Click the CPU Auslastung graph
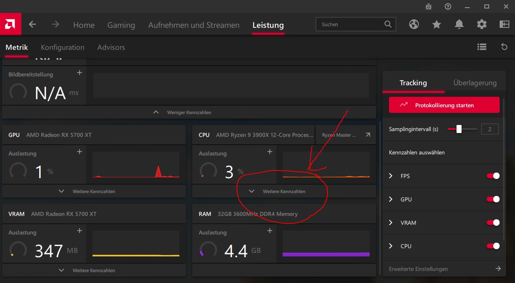Viewport: 515px width, 283px height. click(326, 164)
